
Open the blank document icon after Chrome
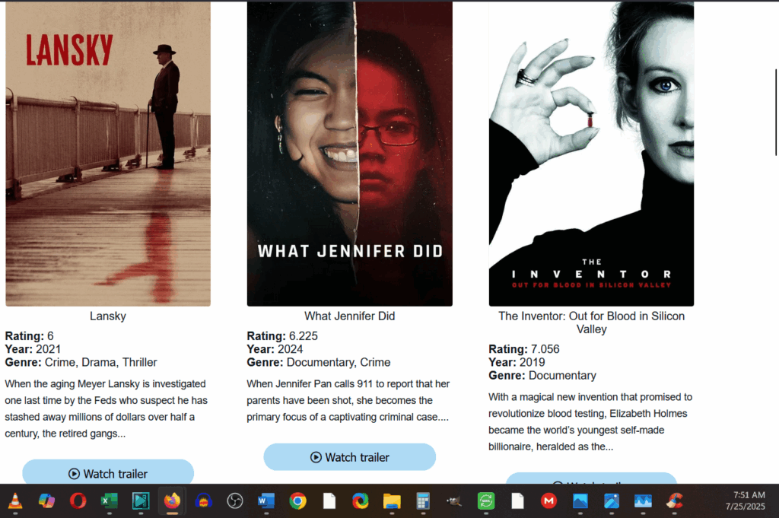(x=329, y=501)
